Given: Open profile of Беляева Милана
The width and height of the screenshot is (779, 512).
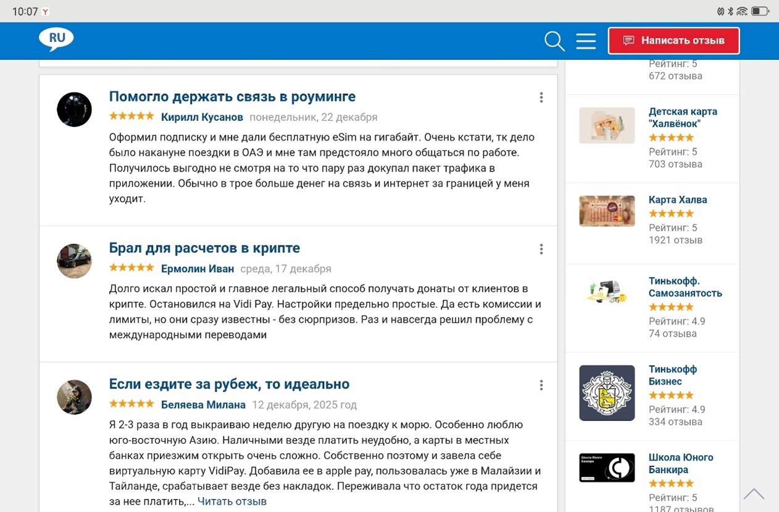Looking at the screenshot, I should [x=203, y=405].
